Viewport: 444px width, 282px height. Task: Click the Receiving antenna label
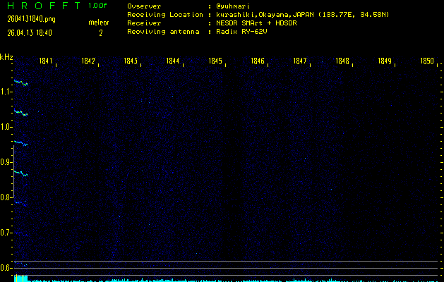coord(163,32)
